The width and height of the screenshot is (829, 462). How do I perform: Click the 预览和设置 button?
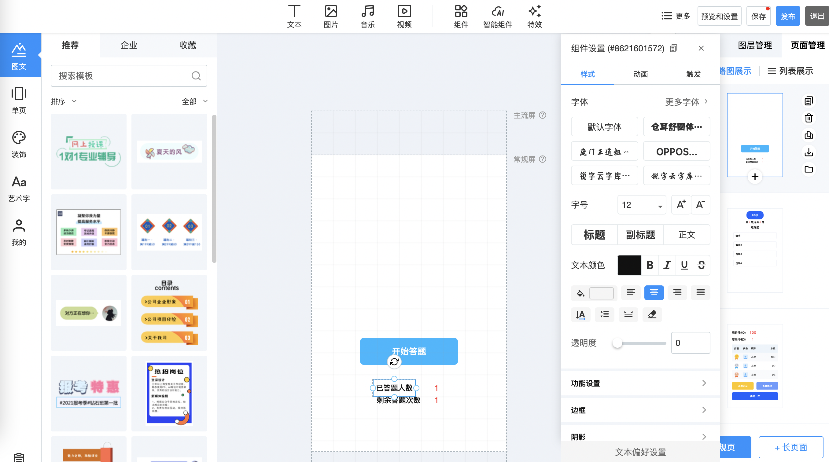click(719, 16)
